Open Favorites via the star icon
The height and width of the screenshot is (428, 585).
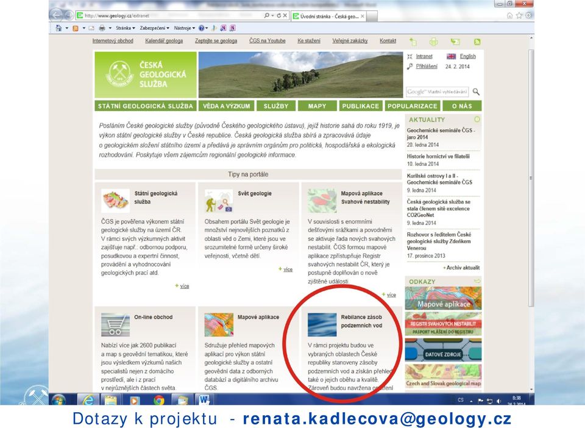coord(519,15)
